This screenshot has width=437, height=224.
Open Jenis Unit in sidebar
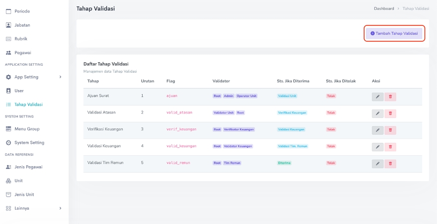pos(24,195)
